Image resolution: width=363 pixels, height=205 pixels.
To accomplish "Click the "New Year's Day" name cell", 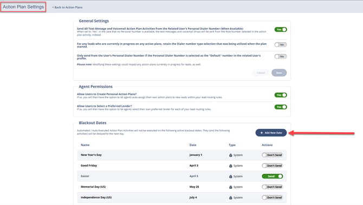I will point(91,155).
